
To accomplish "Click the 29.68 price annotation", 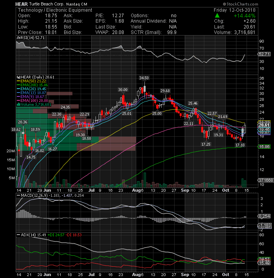I will point(165,91).
